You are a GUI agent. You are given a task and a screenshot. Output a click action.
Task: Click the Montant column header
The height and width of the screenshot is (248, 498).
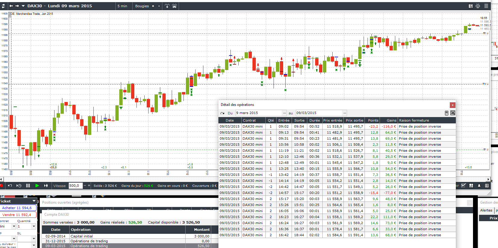coord(198,230)
